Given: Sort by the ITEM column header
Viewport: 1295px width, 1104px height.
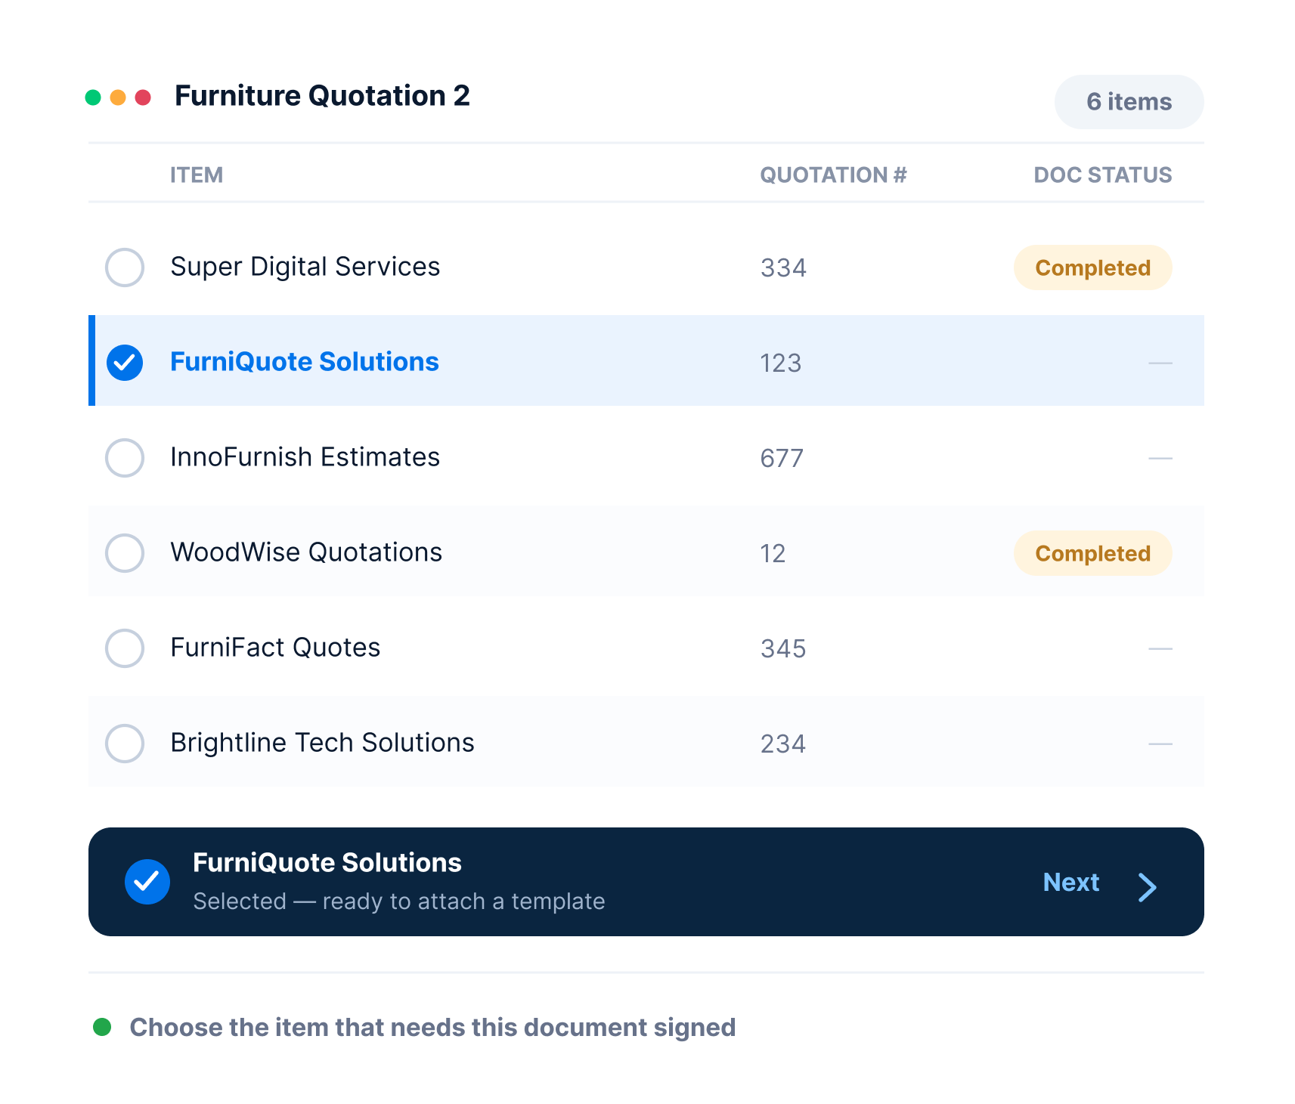Looking at the screenshot, I should pos(197,175).
